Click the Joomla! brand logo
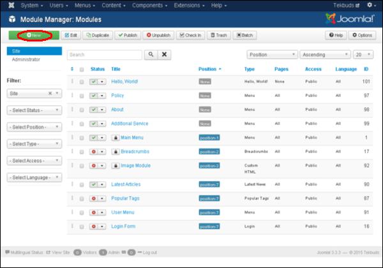This screenshot has width=383, height=268. point(350,19)
